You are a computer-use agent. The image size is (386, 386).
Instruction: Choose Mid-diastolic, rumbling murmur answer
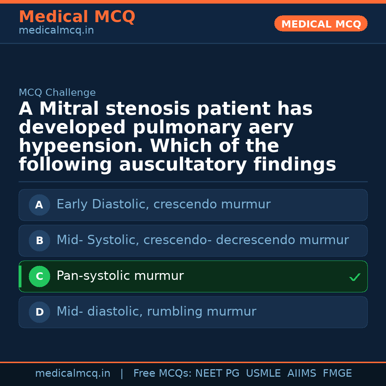coord(156,312)
